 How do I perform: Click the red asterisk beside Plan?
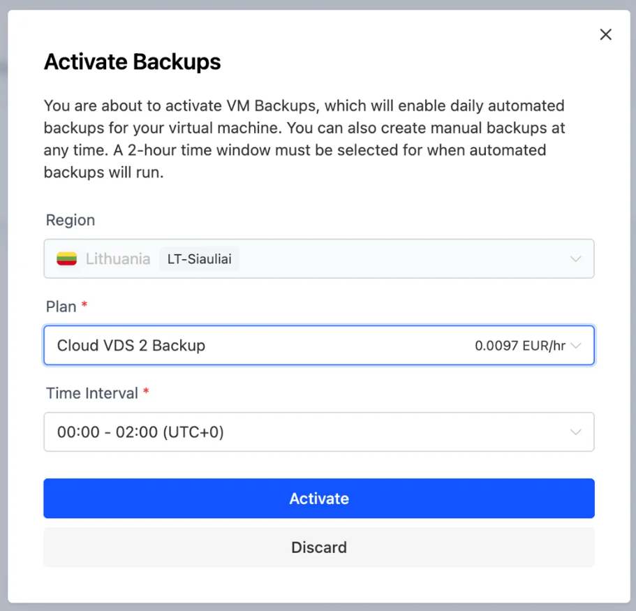[84, 306]
